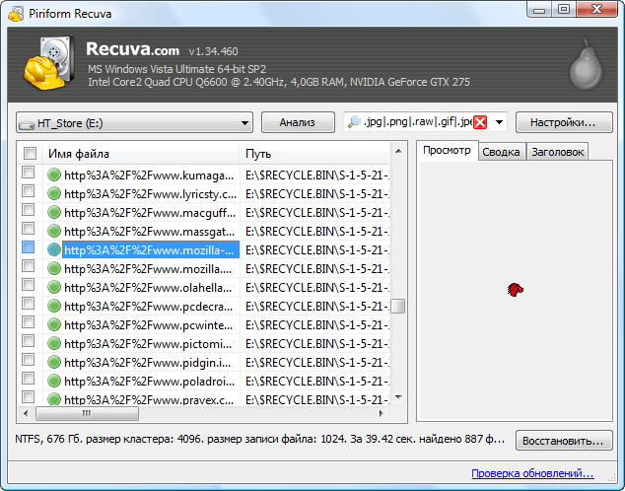Click the red preview thumbnail image
The image size is (625, 491).
(x=515, y=289)
